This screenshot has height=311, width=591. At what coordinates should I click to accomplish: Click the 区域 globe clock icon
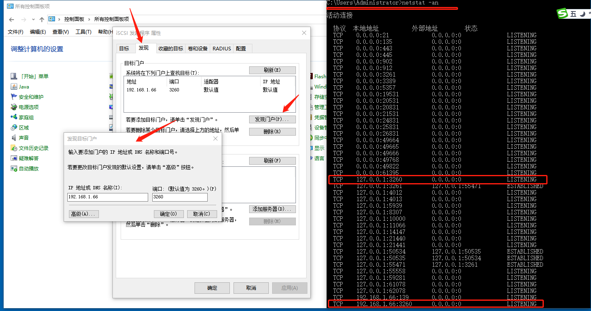14,127
